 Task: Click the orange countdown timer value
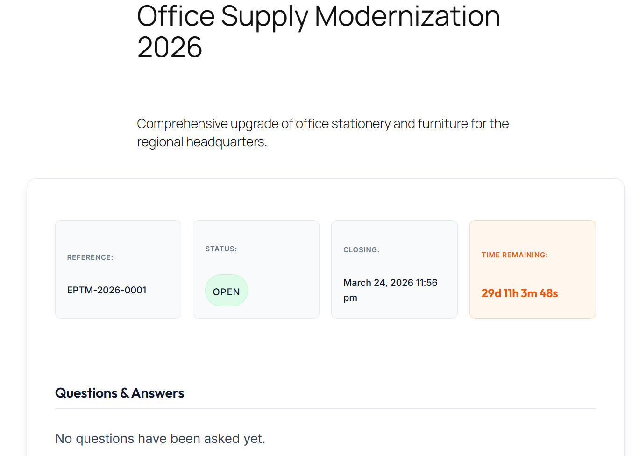point(519,293)
